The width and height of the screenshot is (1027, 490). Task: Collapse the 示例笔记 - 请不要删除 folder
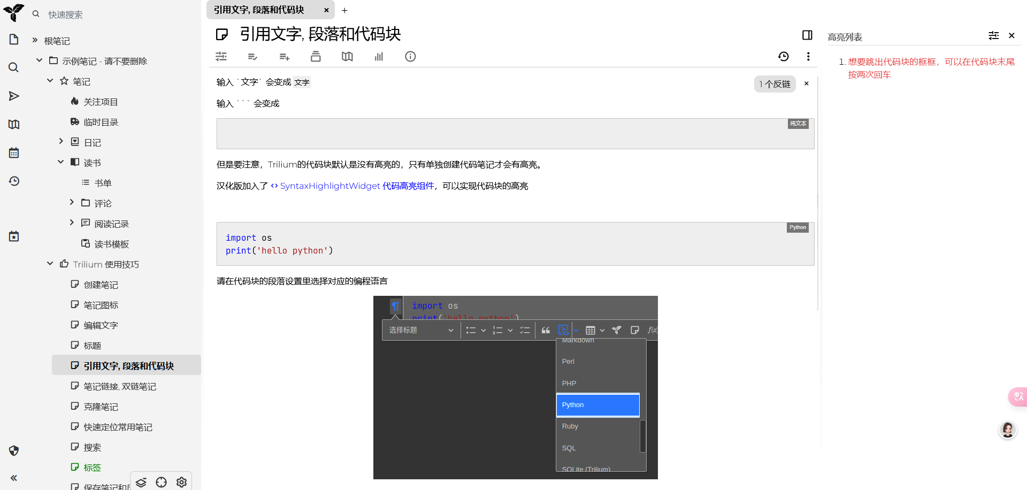(39, 60)
